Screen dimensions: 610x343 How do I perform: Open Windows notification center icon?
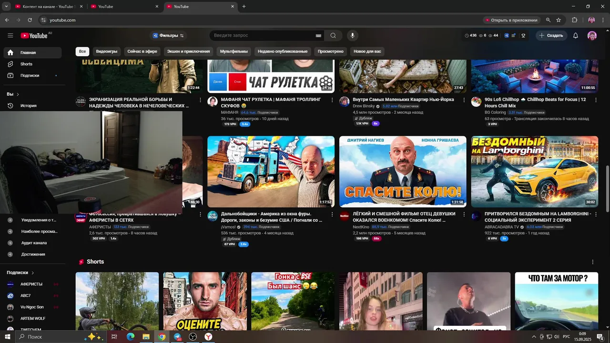(x=600, y=337)
